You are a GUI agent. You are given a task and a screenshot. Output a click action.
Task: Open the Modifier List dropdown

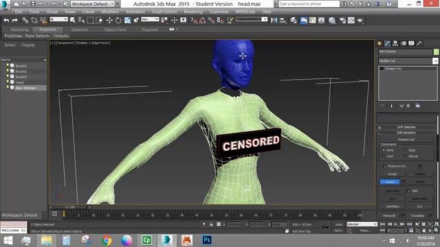(408, 61)
